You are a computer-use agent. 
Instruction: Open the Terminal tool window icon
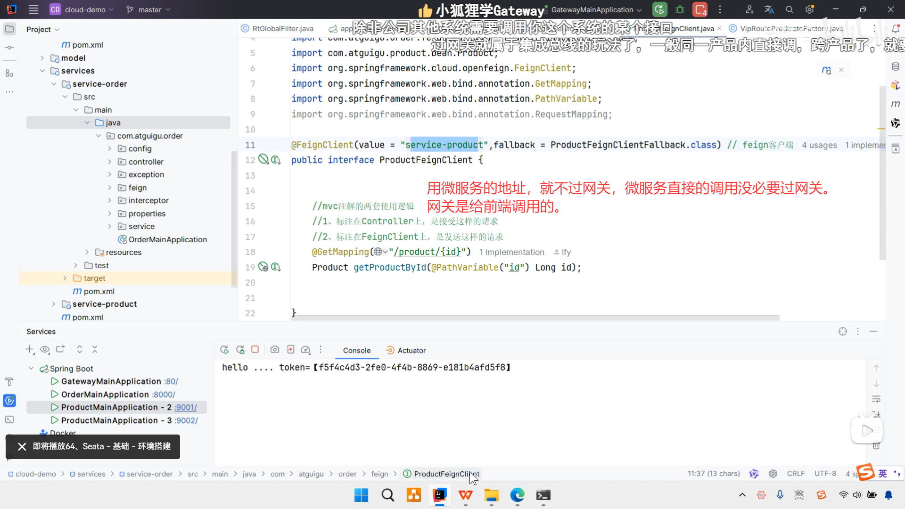pos(9,419)
